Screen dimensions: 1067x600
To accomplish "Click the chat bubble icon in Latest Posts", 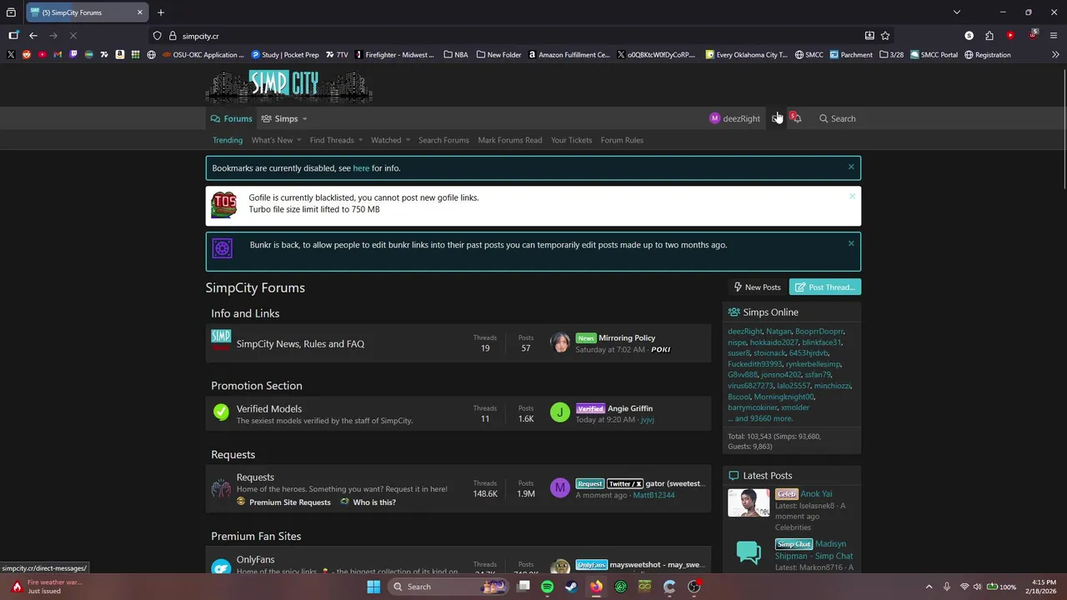I will [749, 552].
